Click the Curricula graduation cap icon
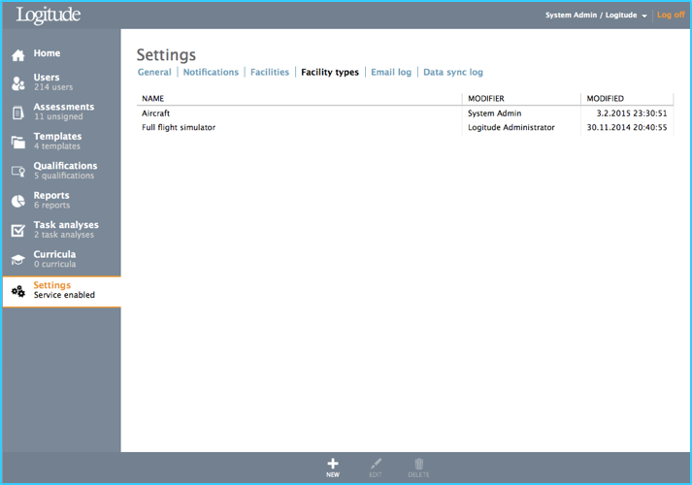 [18, 260]
